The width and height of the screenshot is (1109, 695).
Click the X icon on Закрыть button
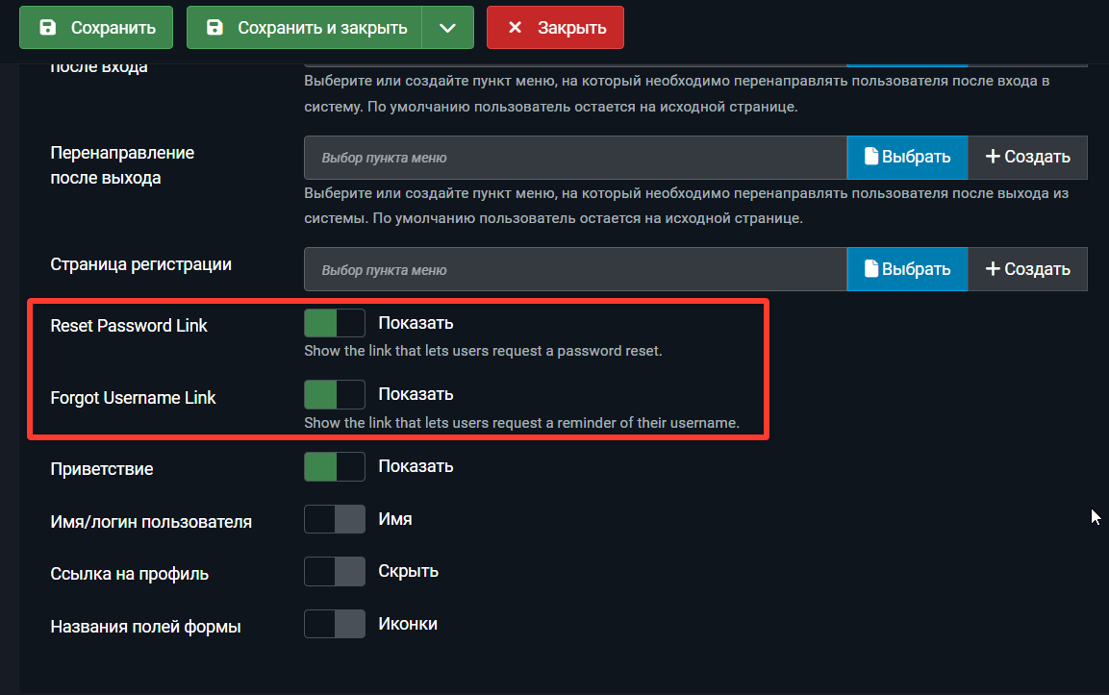point(515,28)
